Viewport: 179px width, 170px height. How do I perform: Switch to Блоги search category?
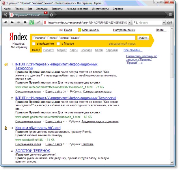click(99, 50)
